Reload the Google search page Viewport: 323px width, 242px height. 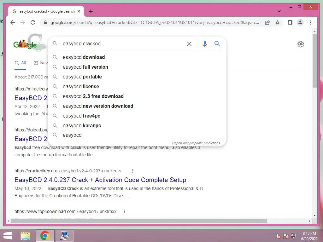click(x=33, y=22)
